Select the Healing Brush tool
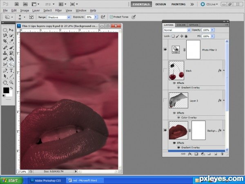This screenshot has width=245, height=184. tap(5, 47)
